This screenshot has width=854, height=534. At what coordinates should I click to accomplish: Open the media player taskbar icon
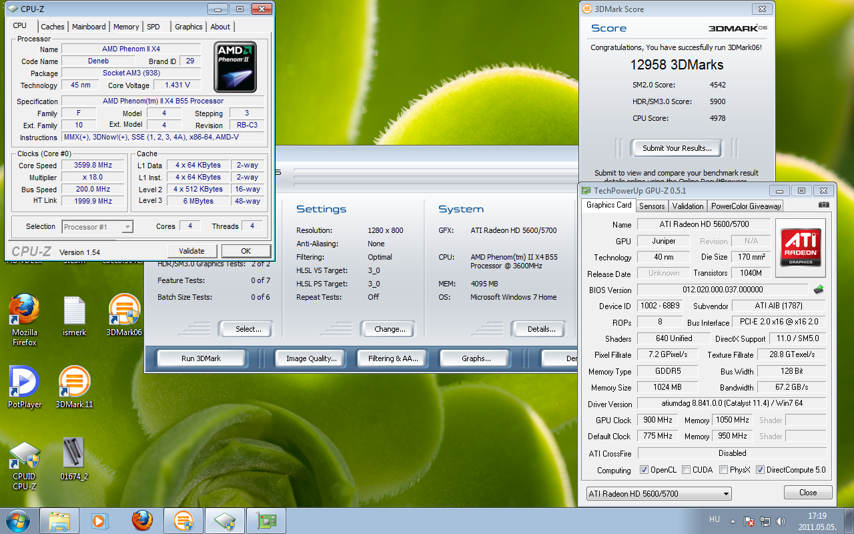[100, 521]
